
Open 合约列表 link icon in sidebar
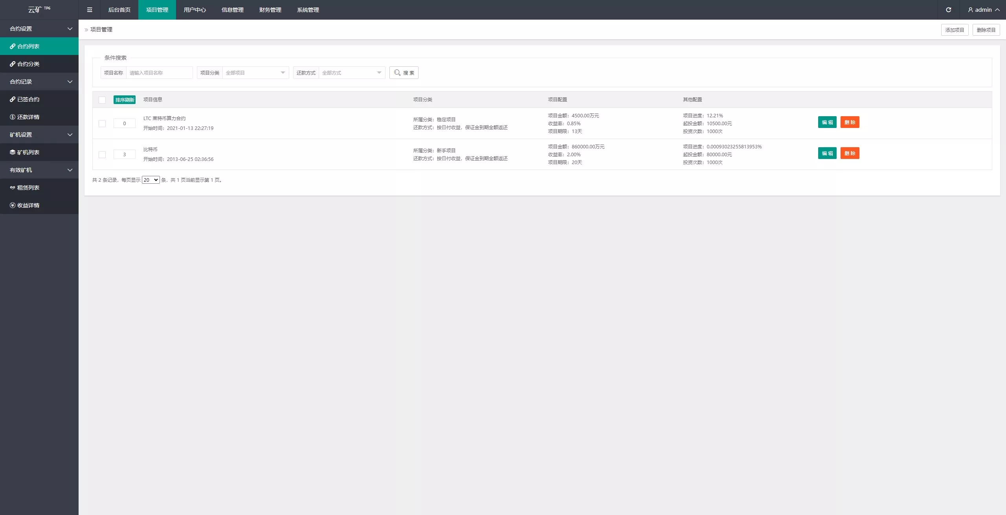tap(13, 46)
